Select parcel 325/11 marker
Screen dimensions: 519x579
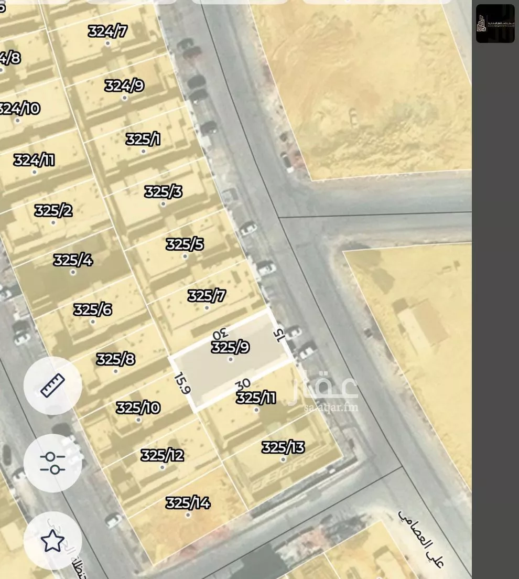tap(256, 410)
